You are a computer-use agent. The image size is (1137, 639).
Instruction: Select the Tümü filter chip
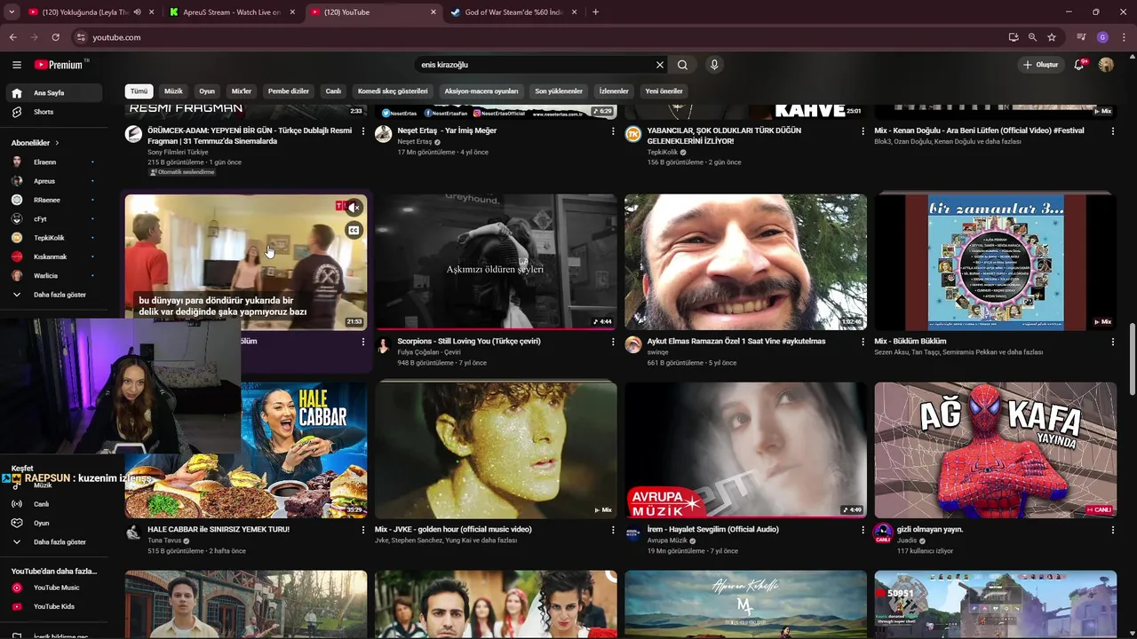[x=139, y=91]
